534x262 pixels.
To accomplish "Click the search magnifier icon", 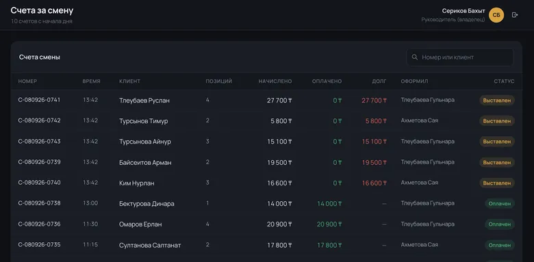I will pyautogui.click(x=414, y=57).
